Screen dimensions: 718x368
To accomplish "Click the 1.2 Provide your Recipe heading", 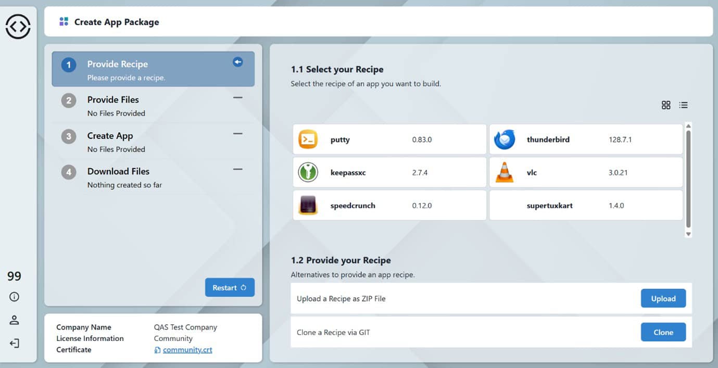I will coord(341,260).
